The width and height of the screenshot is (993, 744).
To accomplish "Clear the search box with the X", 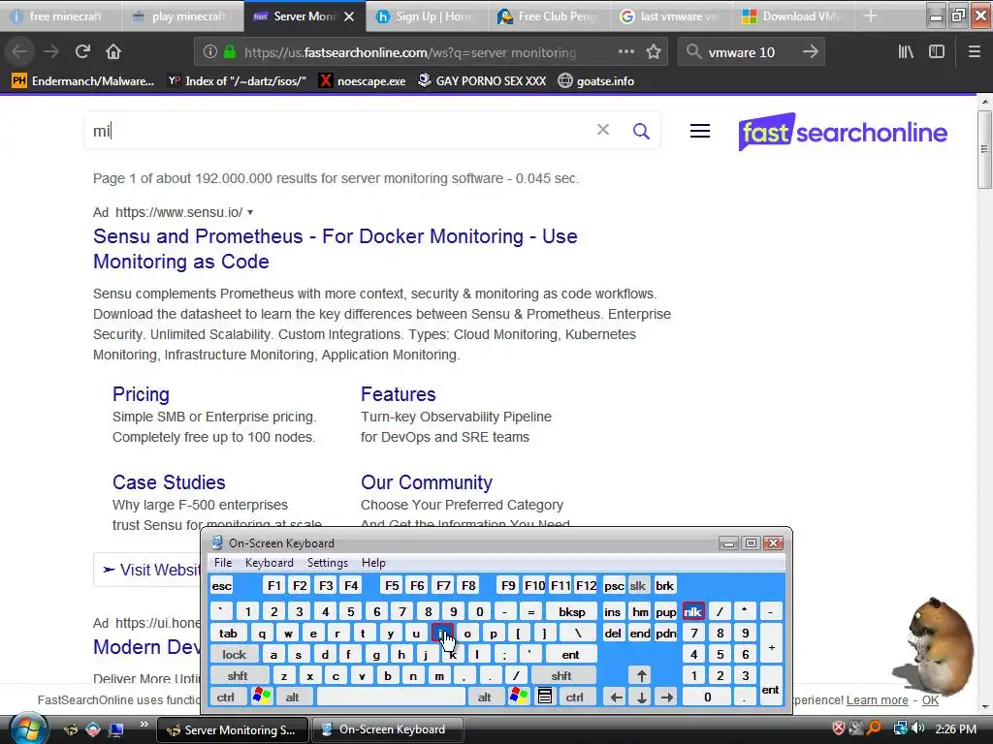I will (x=603, y=131).
